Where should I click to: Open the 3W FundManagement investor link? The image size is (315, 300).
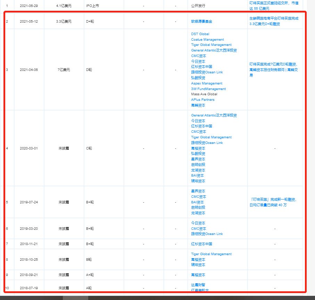(208, 89)
